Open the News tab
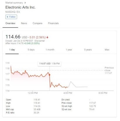 tap(24, 23)
